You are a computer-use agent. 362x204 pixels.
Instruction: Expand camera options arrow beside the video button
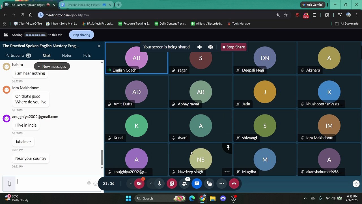[x=131, y=184]
